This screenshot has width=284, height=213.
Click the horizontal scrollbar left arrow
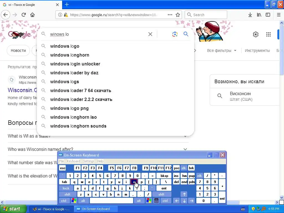(x=2, y=202)
